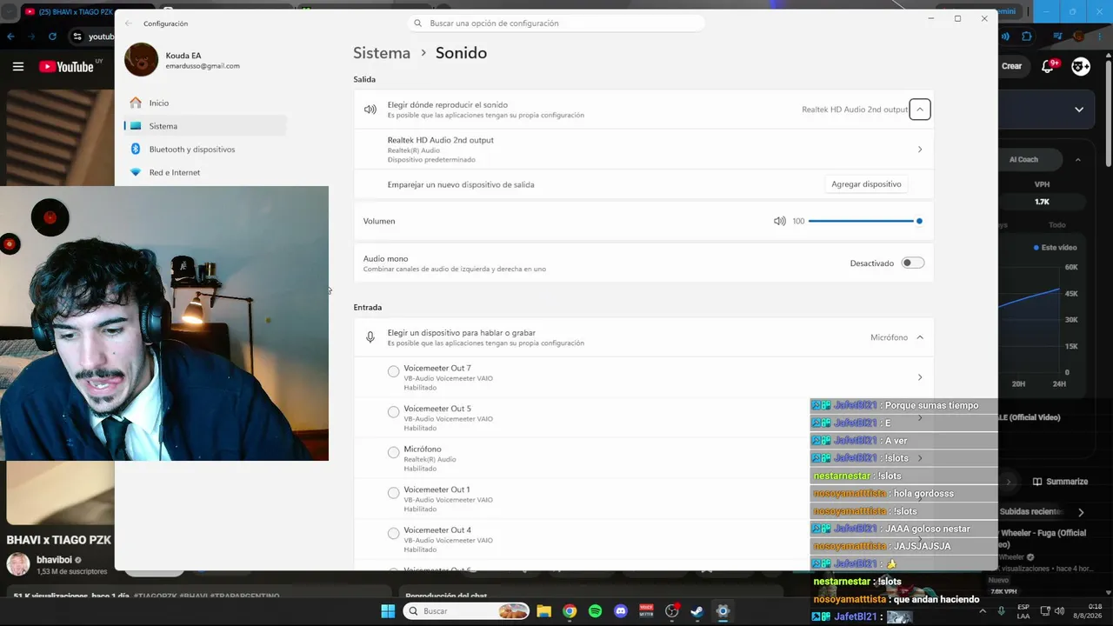Go to Sistema via the breadcrumb

coord(382,53)
